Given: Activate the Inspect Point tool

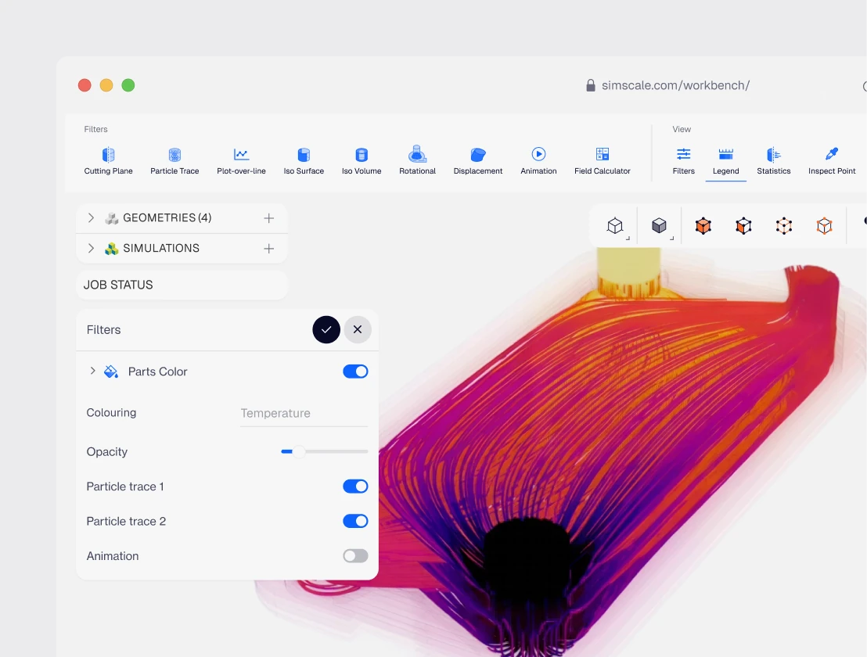Looking at the screenshot, I should tap(832, 161).
